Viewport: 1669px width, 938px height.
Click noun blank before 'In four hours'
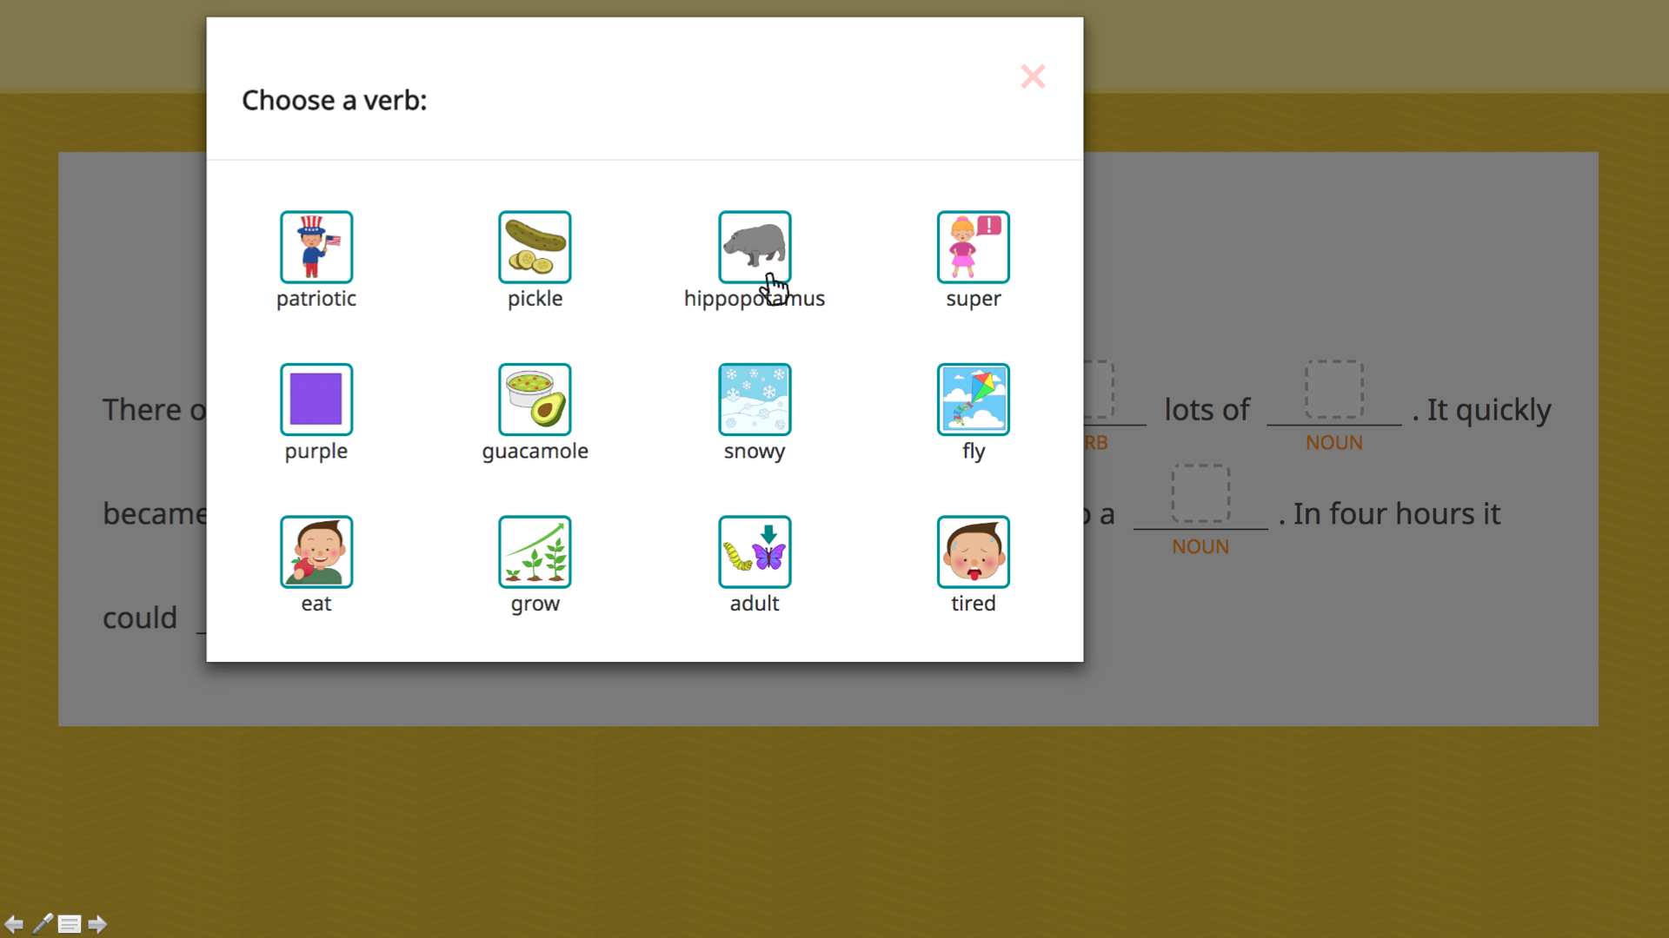[x=1200, y=494]
